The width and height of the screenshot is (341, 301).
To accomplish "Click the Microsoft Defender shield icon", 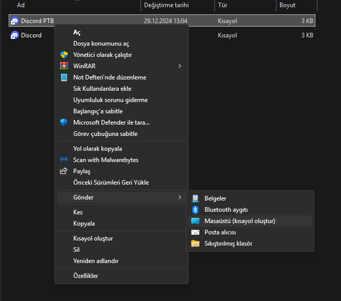I will (x=64, y=123).
